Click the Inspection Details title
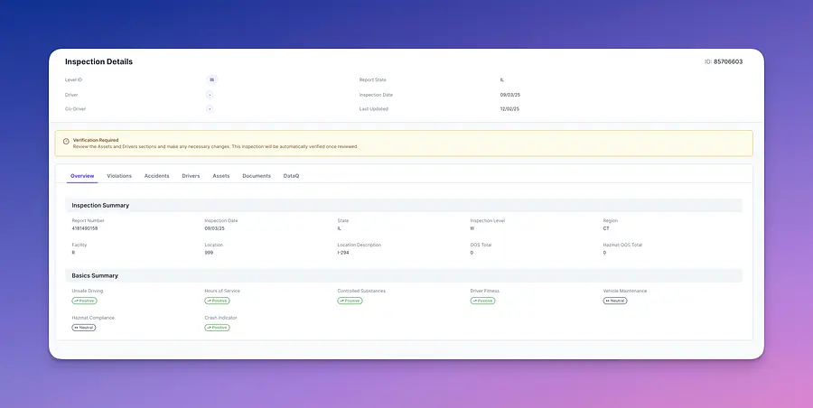813x408 pixels. [98, 61]
